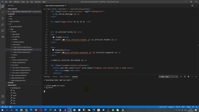
Task: Open the Selection menu
Action: pyautogui.click(x=16, y=2)
